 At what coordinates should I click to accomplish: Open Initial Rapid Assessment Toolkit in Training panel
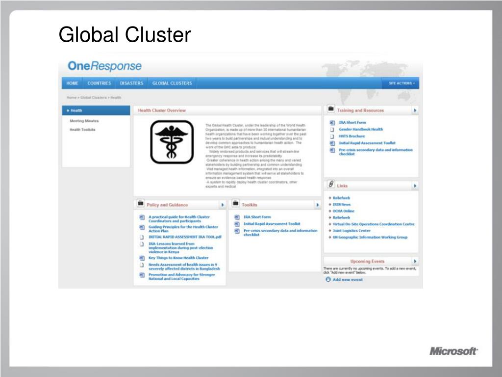367,143
